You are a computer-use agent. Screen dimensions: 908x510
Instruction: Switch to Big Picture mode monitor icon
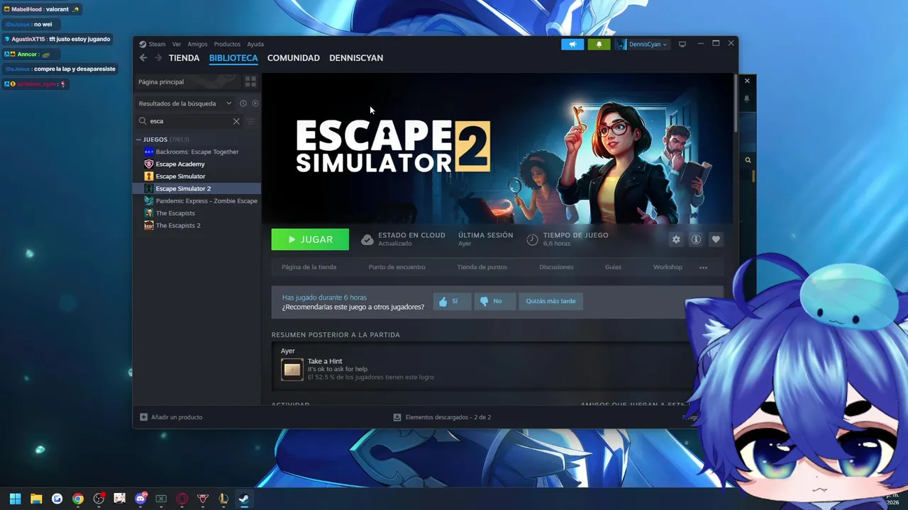[x=682, y=44]
